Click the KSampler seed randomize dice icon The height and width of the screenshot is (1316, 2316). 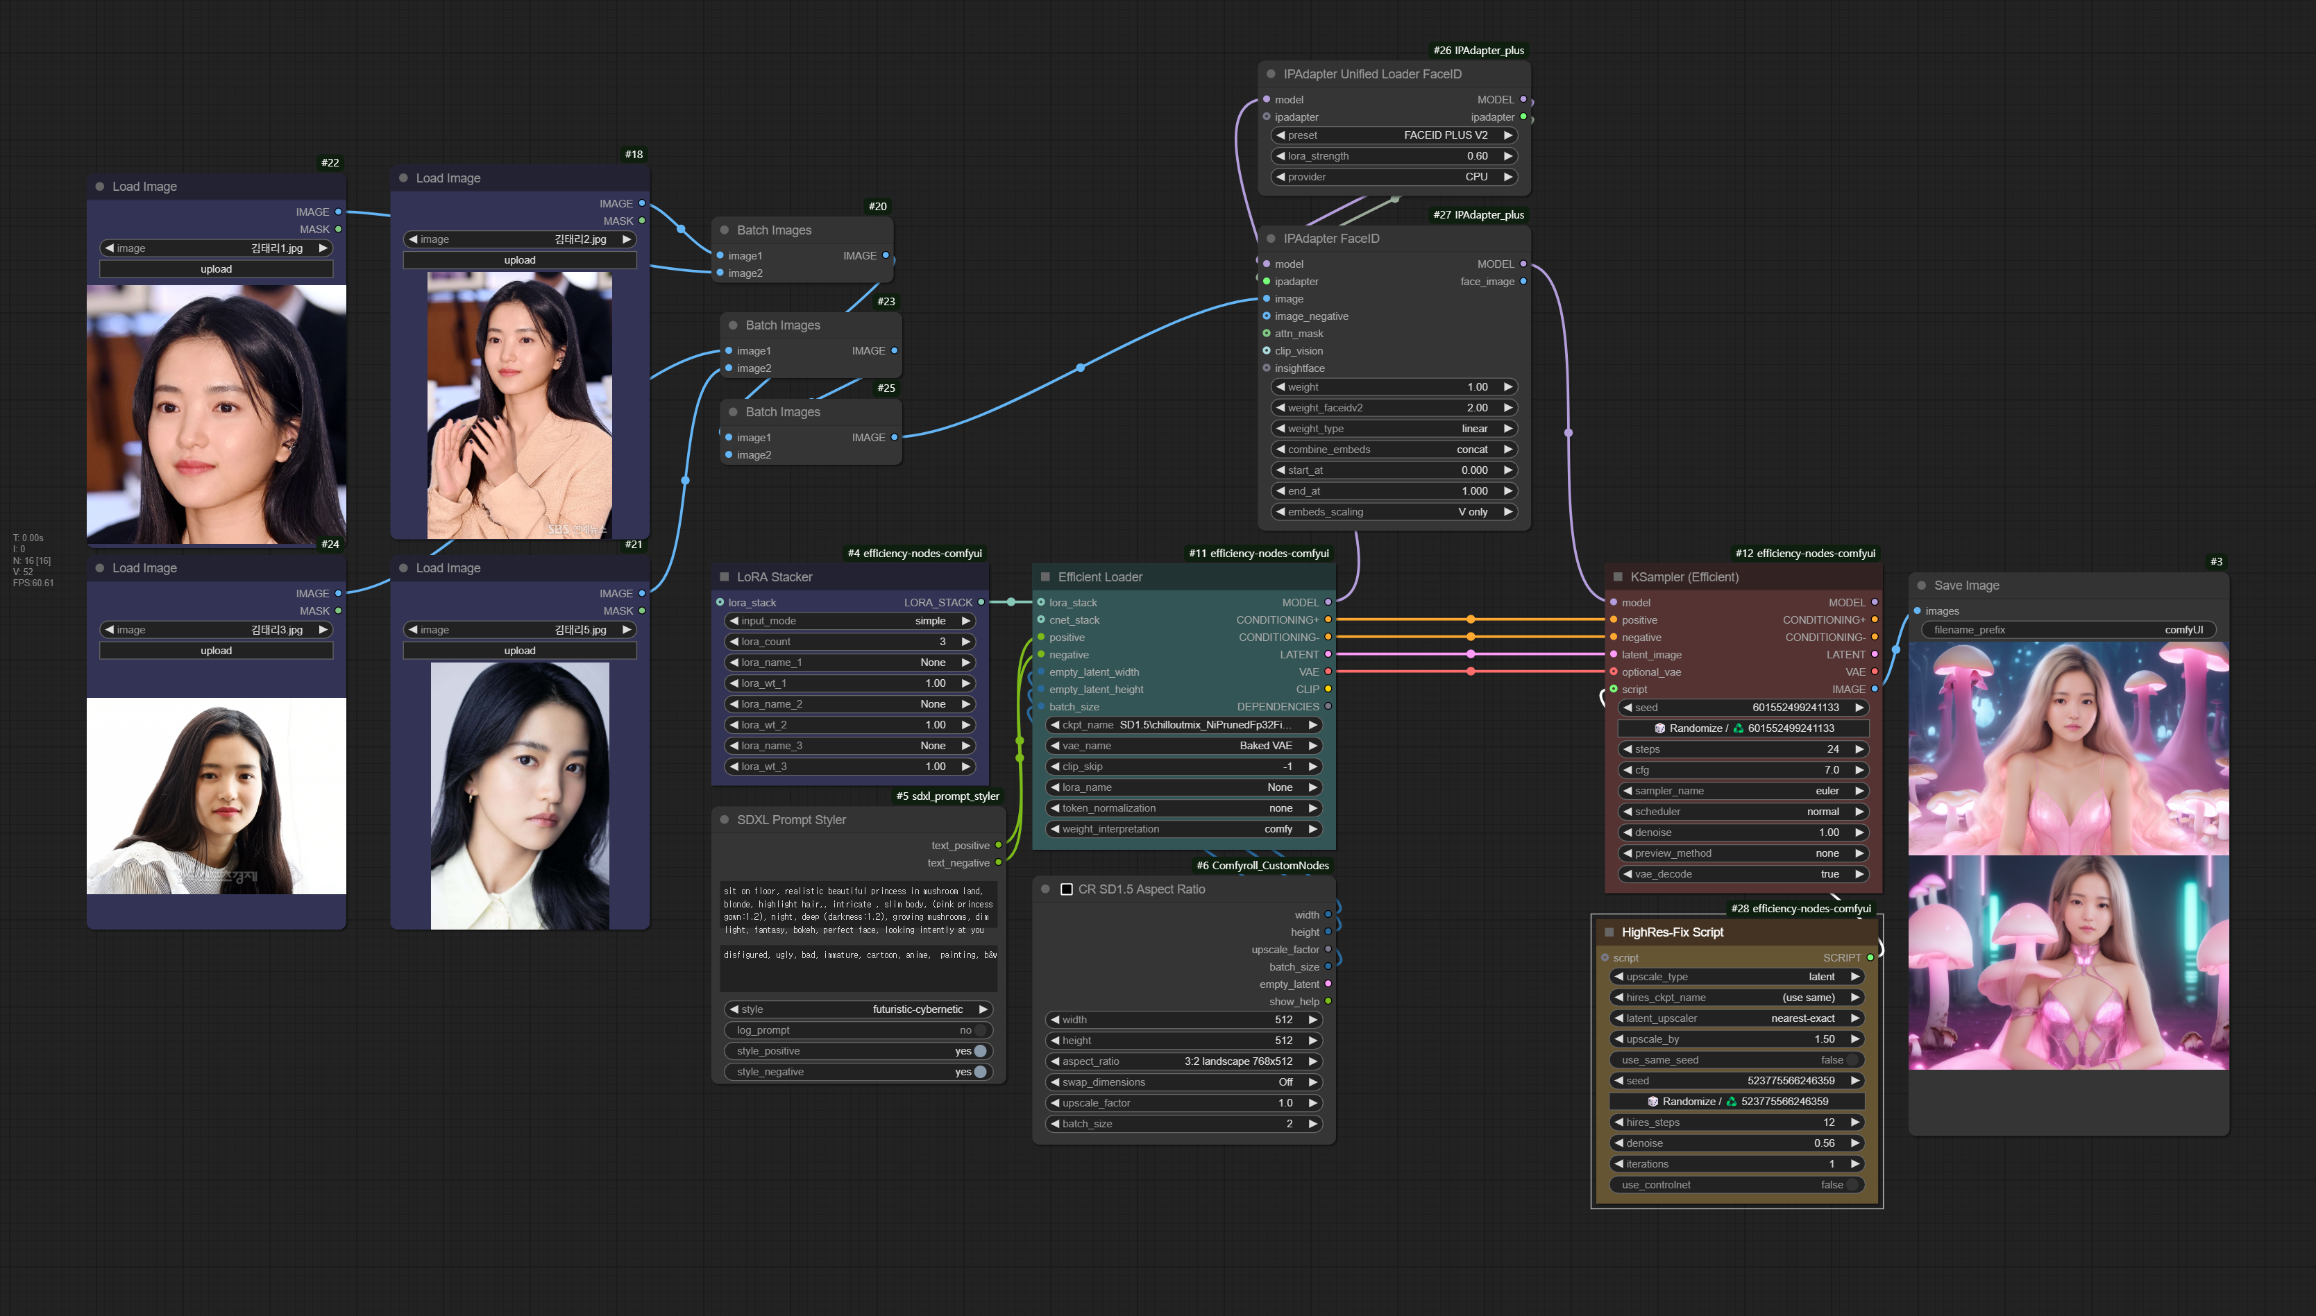pyautogui.click(x=1659, y=728)
